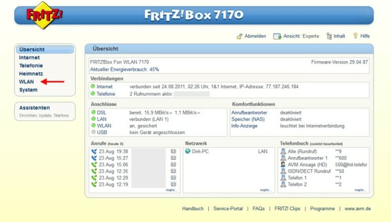Open the Assistenten section
Viewport: 391px width, 222px height.
[35, 108]
